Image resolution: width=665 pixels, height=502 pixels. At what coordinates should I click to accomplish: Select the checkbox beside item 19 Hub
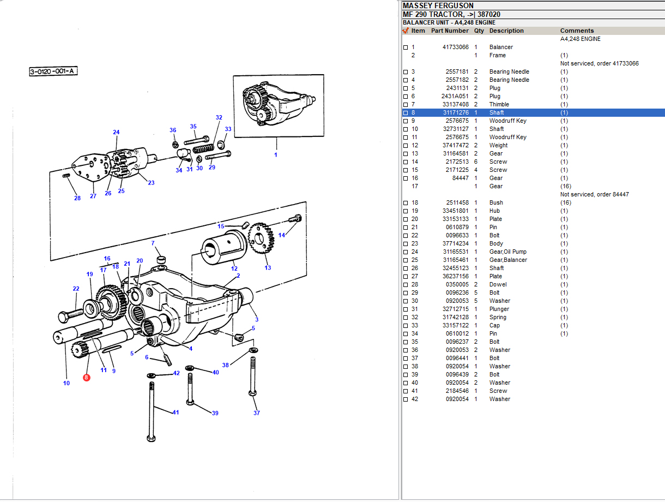coord(406,211)
